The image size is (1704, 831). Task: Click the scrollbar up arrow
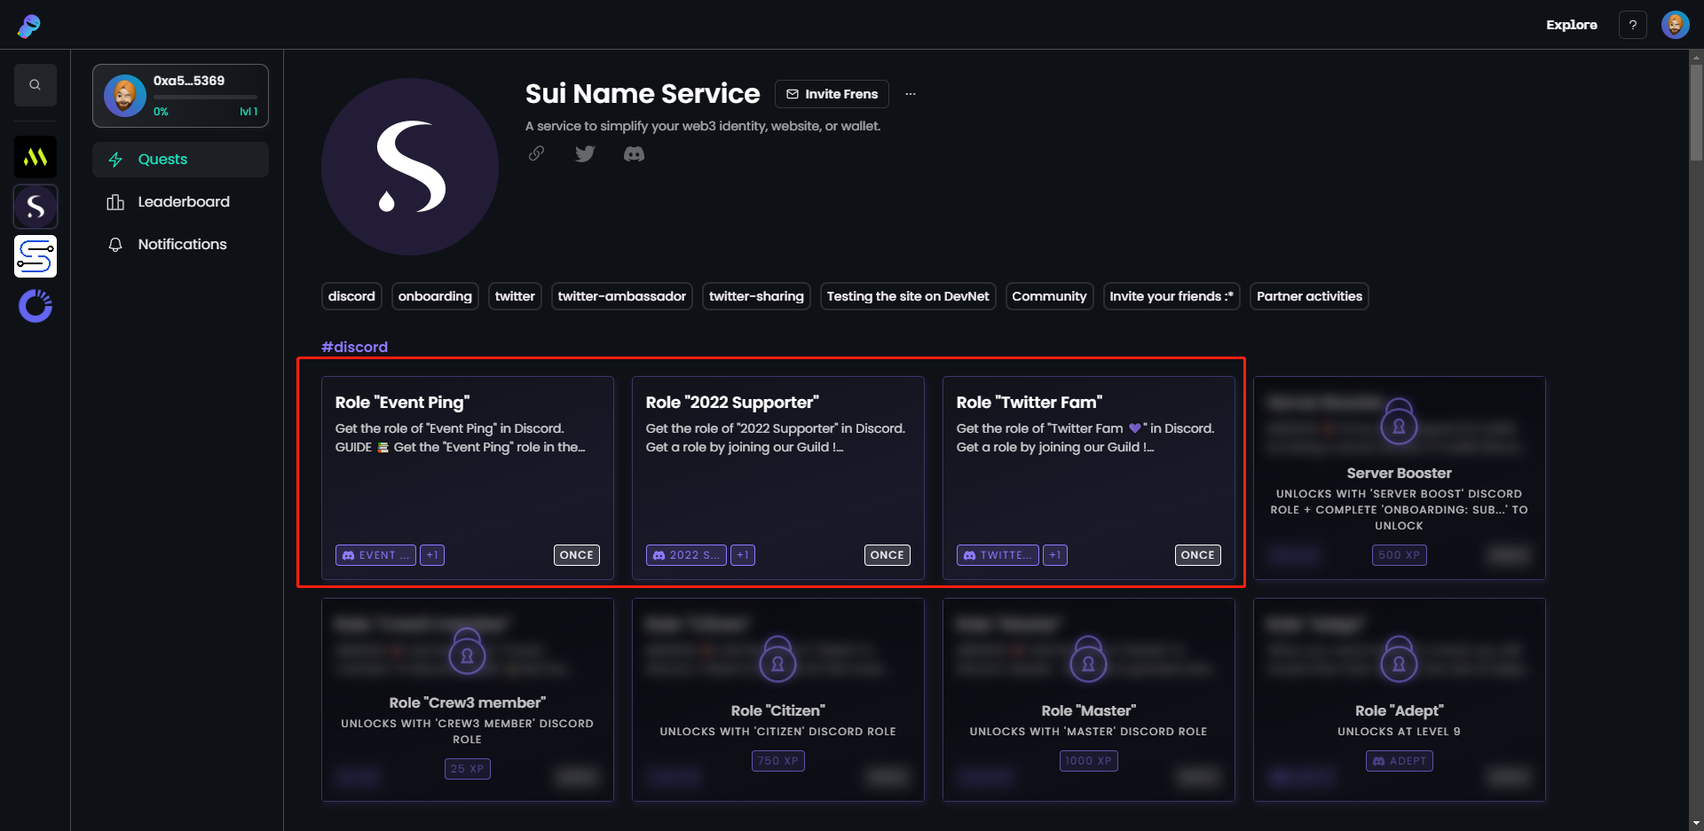[1696, 57]
